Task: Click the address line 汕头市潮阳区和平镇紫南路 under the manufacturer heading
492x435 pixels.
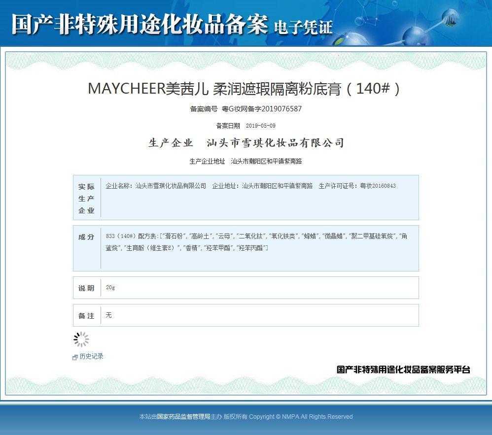Action: point(266,161)
